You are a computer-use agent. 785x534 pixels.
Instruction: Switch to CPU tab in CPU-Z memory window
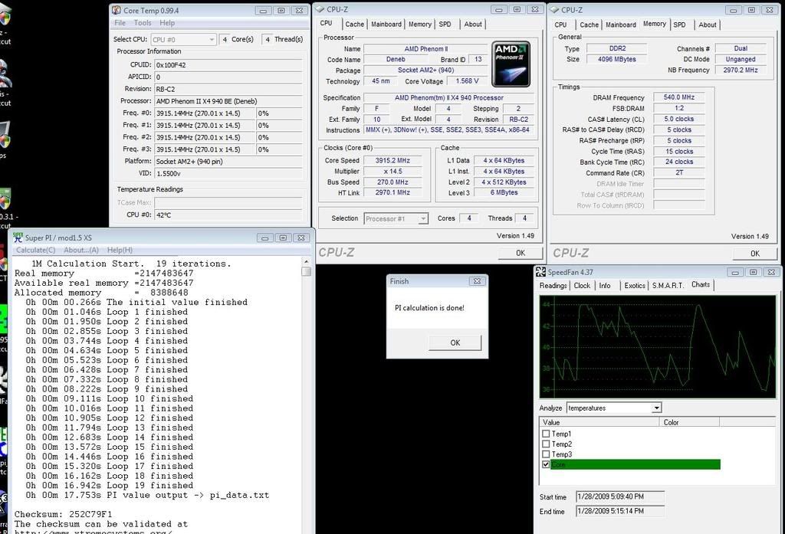[x=560, y=25]
